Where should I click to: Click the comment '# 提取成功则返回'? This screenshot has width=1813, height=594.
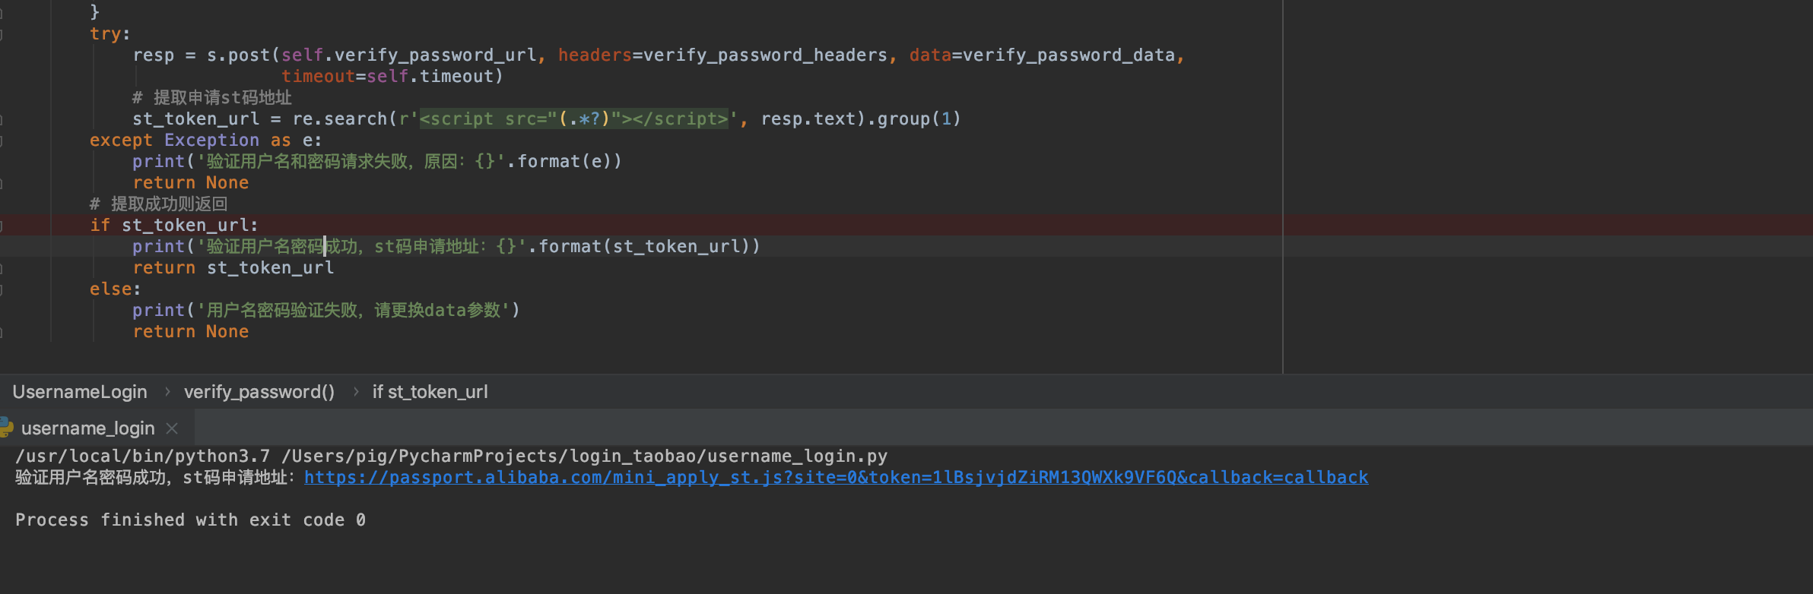click(159, 204)
